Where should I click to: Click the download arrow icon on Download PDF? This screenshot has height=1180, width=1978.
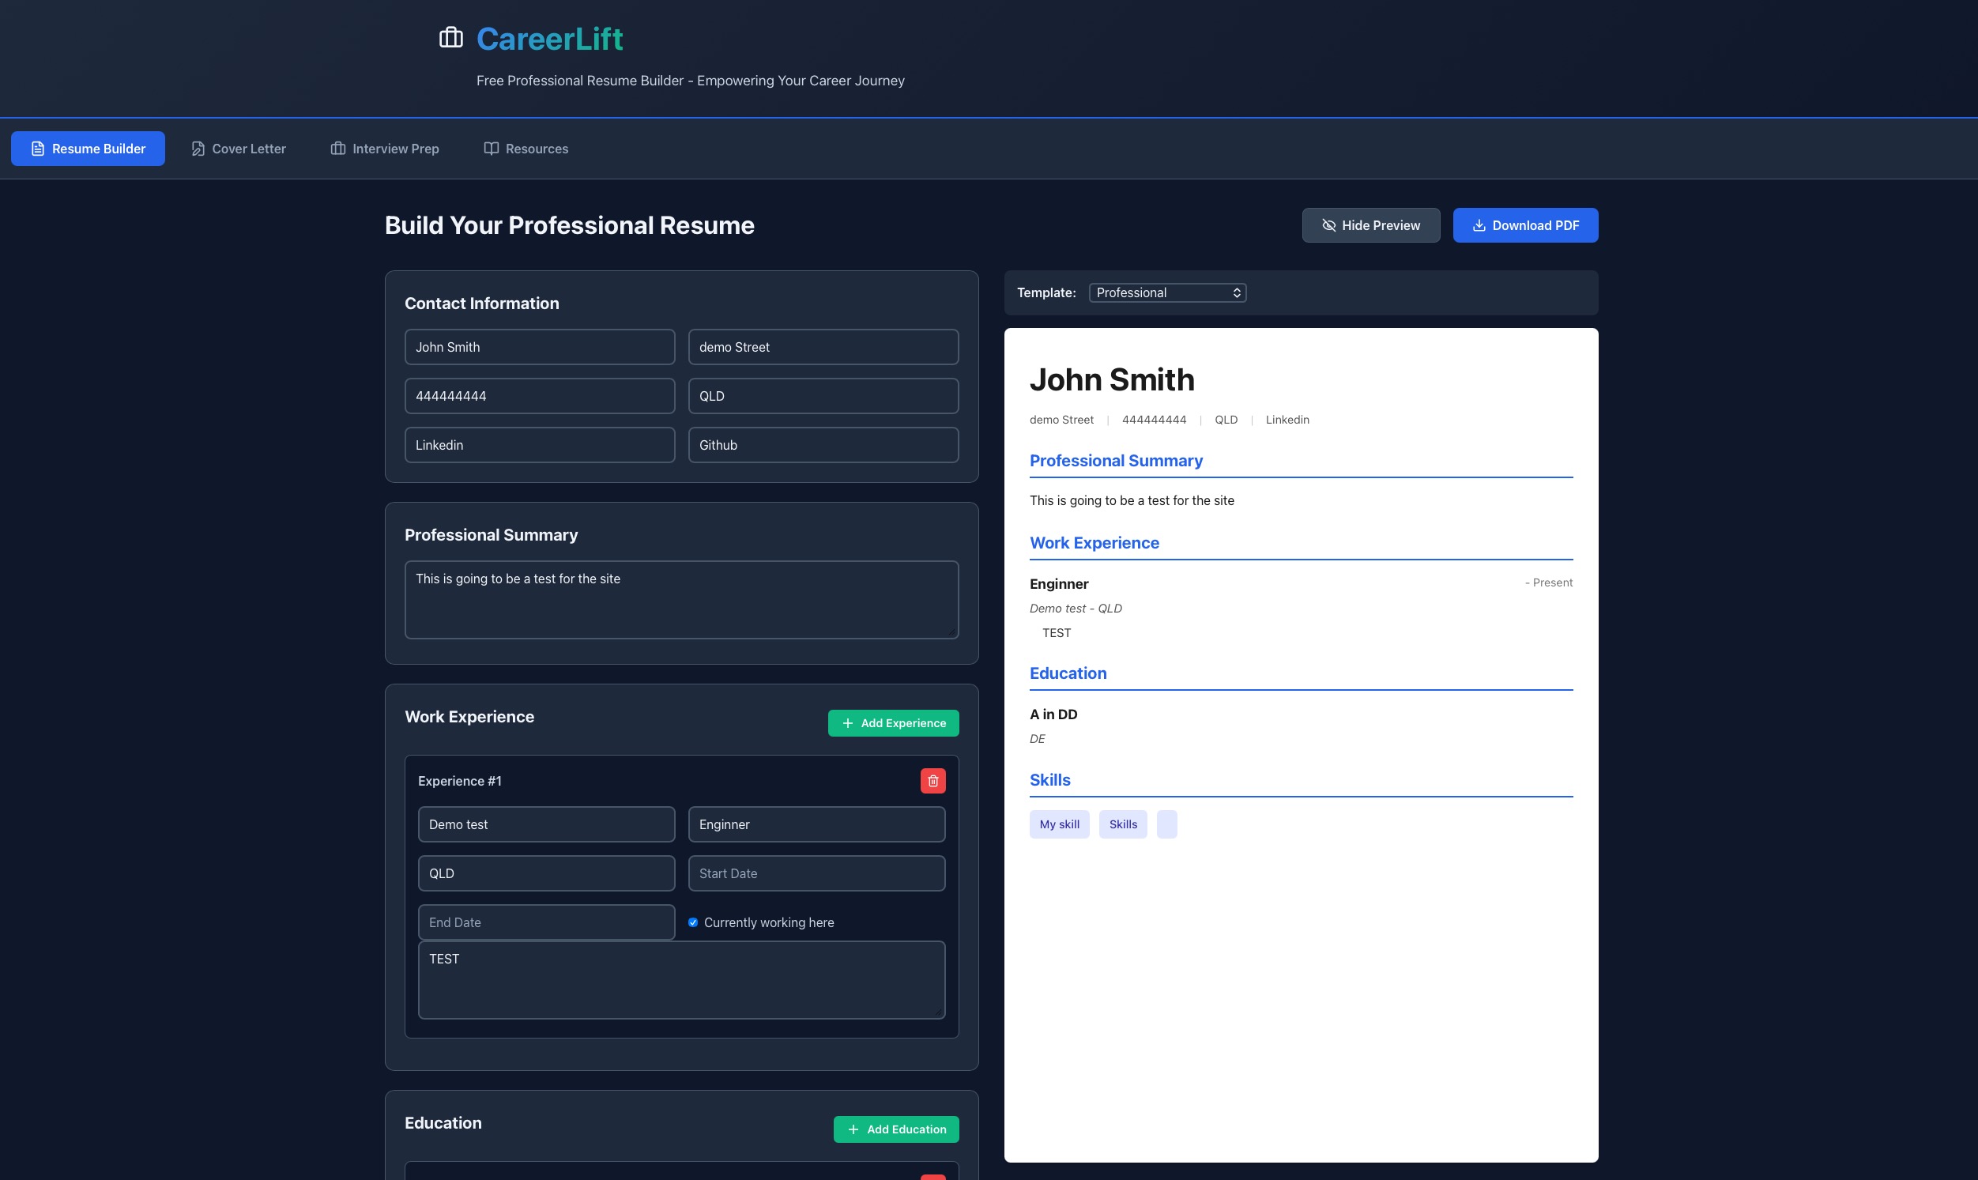1479,225
